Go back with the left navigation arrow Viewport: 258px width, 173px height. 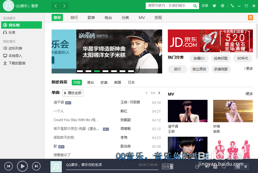click(x=56, y=6)
